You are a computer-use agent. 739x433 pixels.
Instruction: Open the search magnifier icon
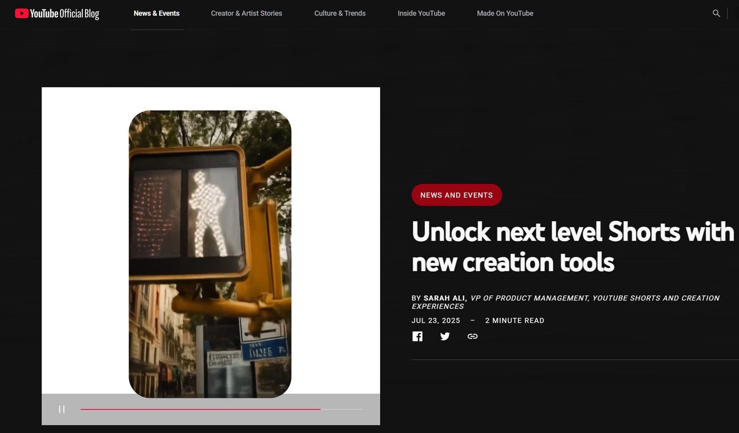click(x=716, y=13)
